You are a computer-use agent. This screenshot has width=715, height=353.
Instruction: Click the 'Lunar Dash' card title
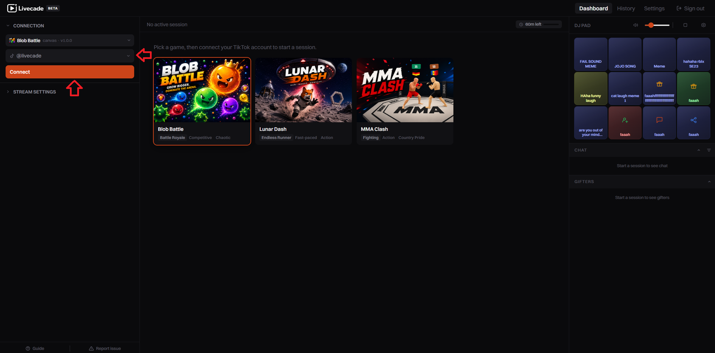273,129
